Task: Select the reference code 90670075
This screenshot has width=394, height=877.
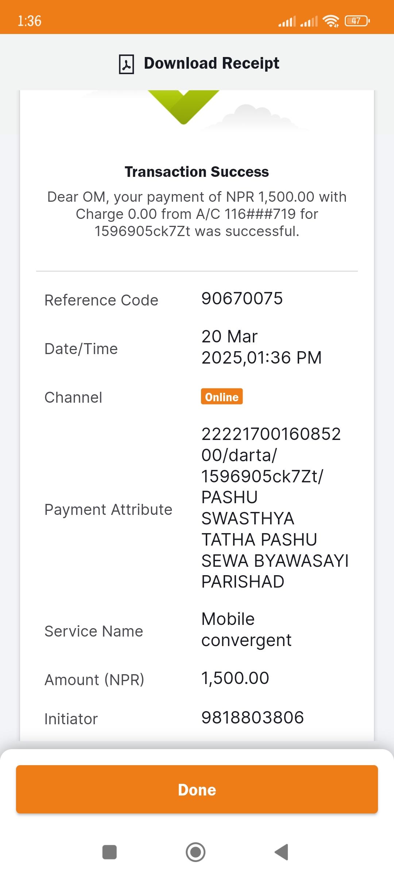Action: click(x=242, y=299)
